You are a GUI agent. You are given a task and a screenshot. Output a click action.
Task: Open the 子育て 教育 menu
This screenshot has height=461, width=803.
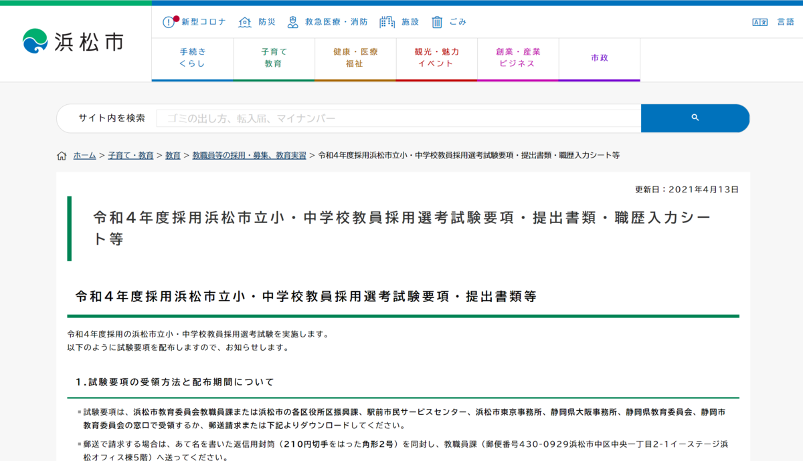click(x=274, y=58)
